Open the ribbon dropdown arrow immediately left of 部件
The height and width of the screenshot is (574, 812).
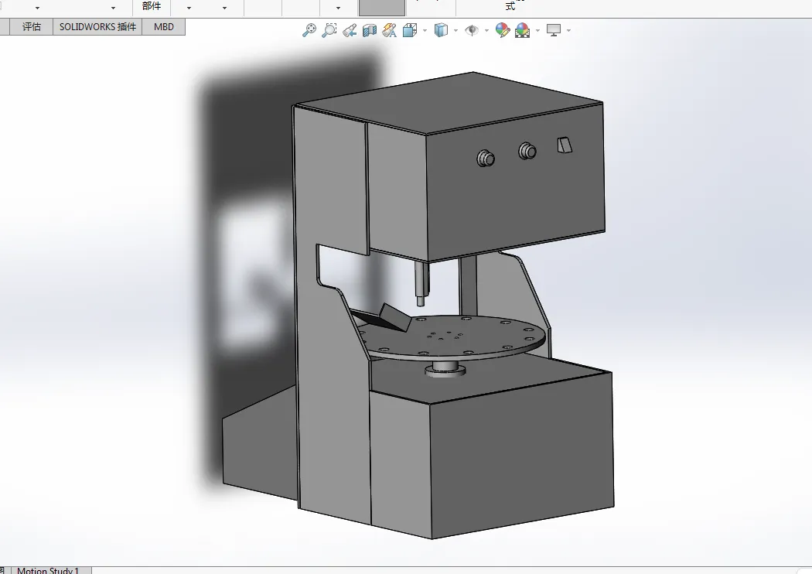[x=113, y=8]
